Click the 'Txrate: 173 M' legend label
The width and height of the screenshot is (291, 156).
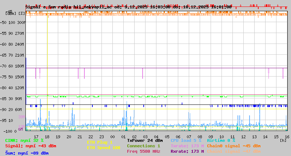[187, 146]
